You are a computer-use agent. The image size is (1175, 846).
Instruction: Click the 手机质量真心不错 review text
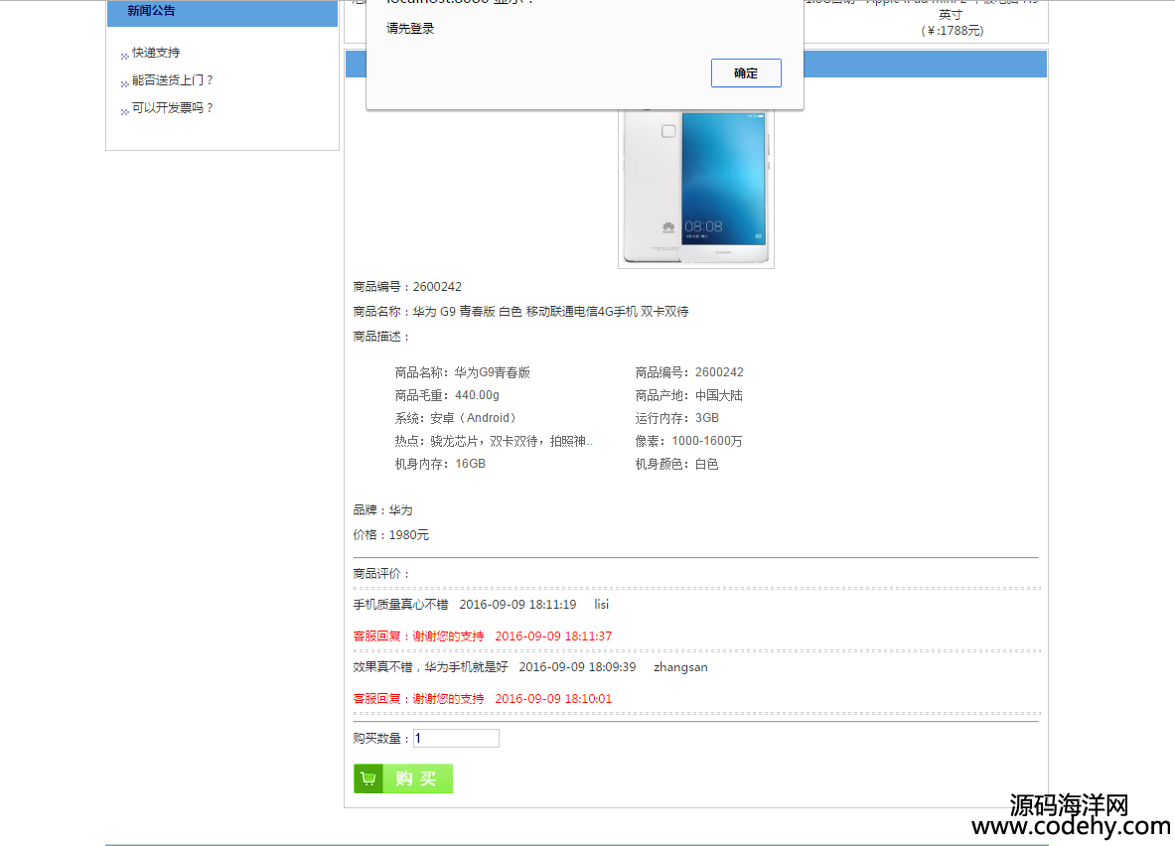(x=400, y=605)
